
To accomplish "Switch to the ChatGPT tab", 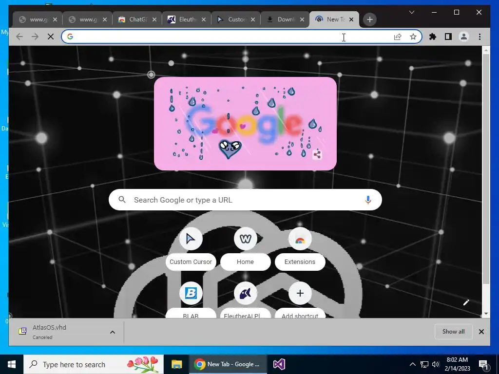I will tap(137, 19).
